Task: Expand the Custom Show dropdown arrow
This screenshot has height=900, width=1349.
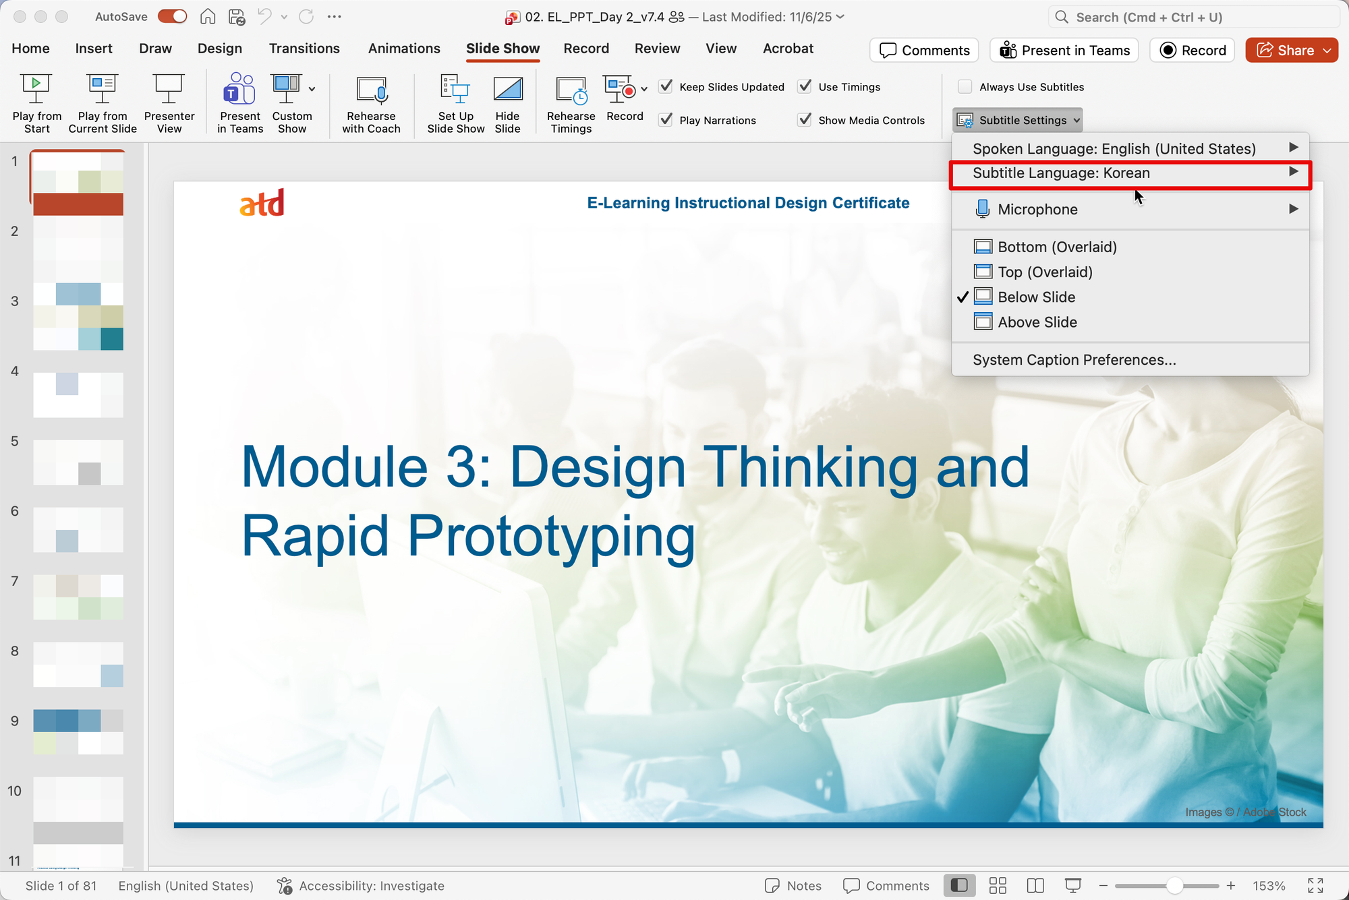Action: click(x=312, y=88)
